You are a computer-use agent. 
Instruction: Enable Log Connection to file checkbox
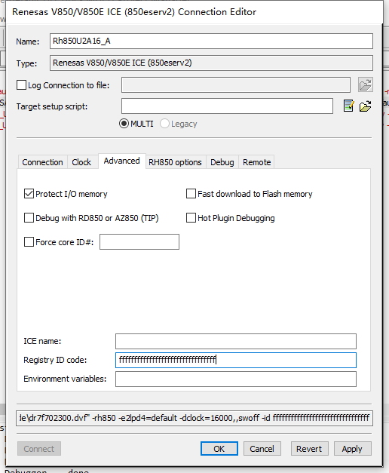pos(21,85)
